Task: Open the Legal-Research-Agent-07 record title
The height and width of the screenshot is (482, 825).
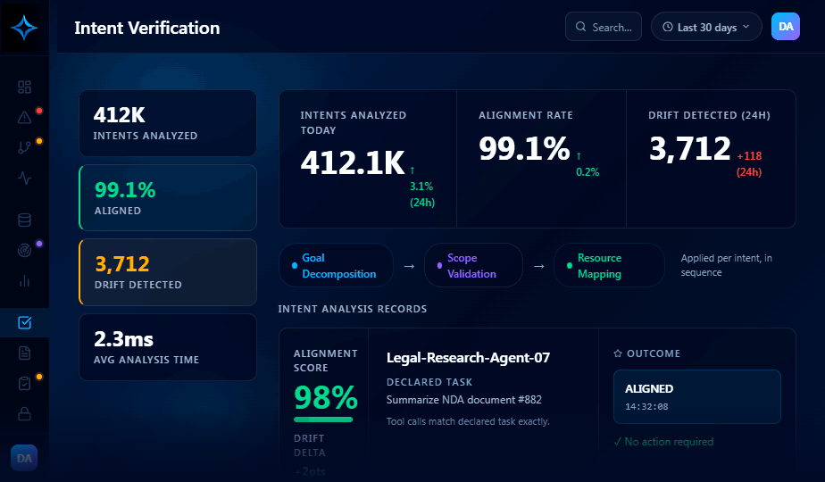Action: (468, 358)
